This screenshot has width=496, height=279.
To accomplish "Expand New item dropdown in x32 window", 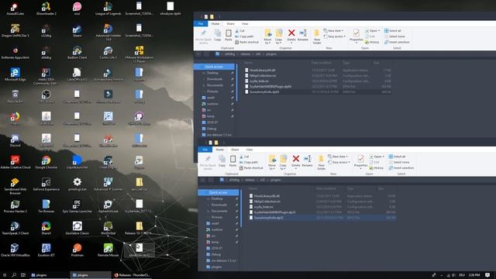I will tap(338, 157).
